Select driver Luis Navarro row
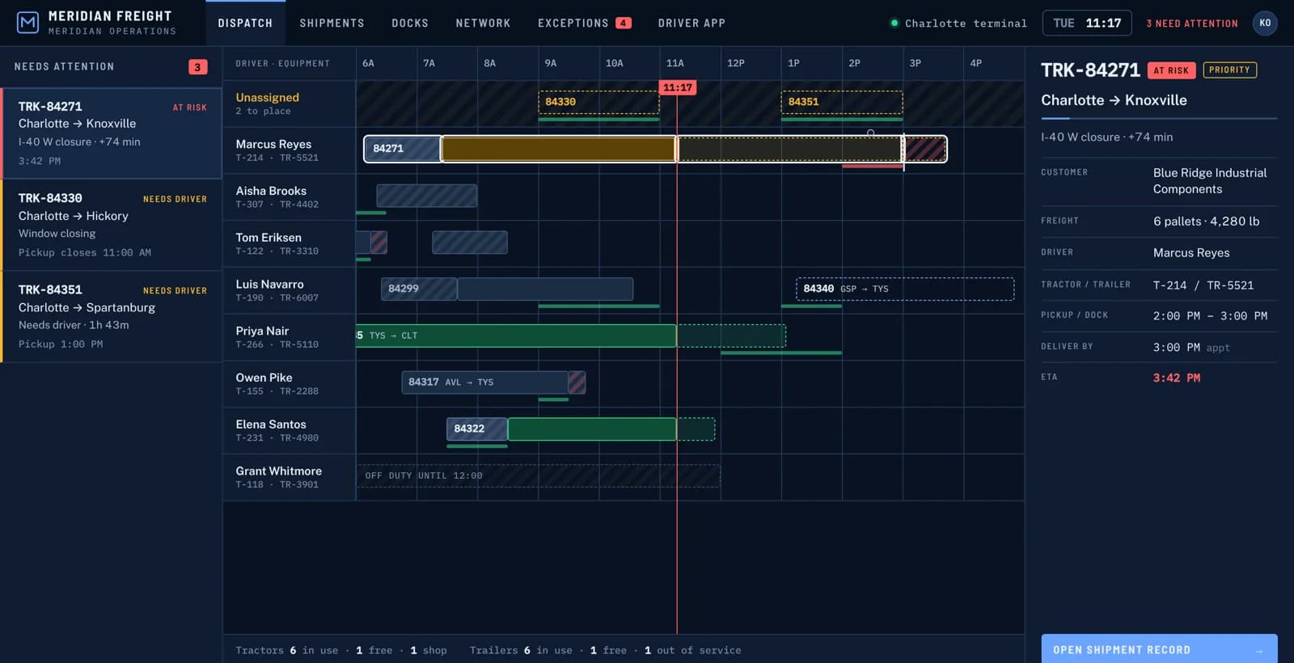Image resolution: width=1294 pixels, height=663 pixels. 290,290
